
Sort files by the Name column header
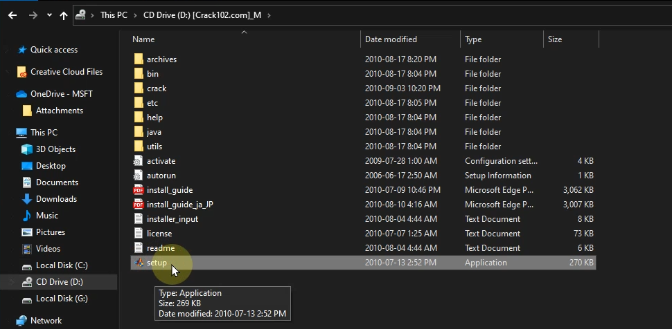click(x=143, y=39)
